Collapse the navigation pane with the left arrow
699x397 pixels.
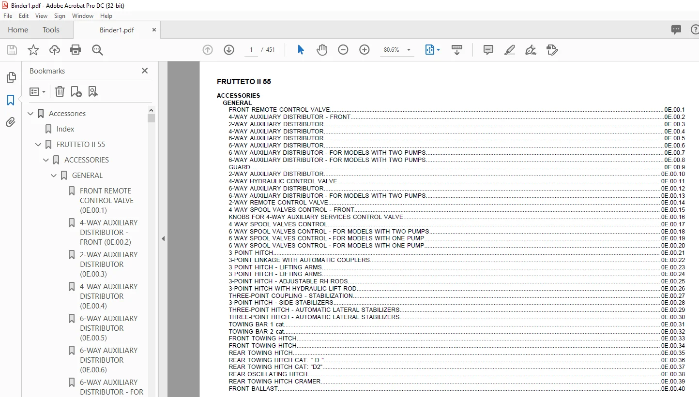163,238
